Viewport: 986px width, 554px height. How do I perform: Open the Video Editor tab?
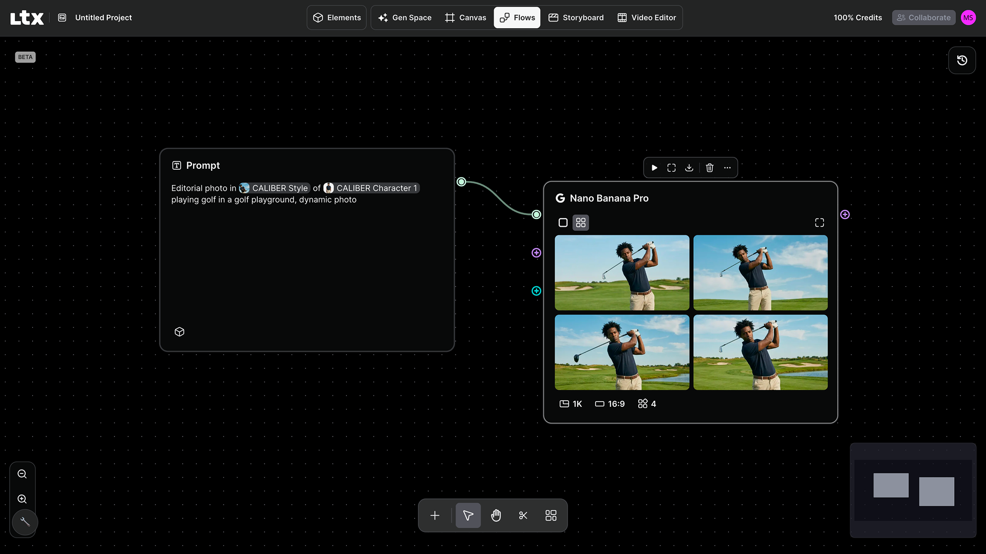tap(647, 17)
